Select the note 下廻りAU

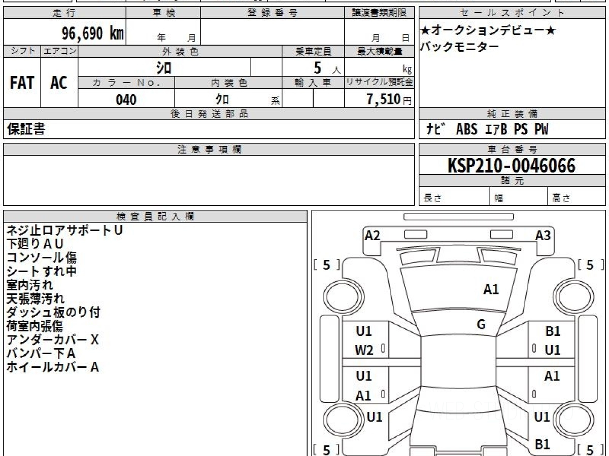pos(35,244)
